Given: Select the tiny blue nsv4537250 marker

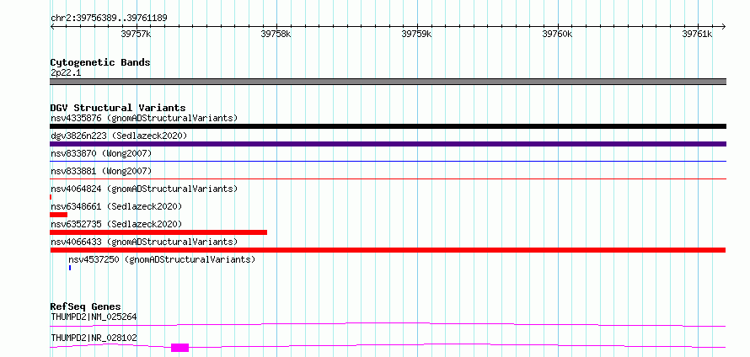Looking at the screenshot, I should coord(70,268).
